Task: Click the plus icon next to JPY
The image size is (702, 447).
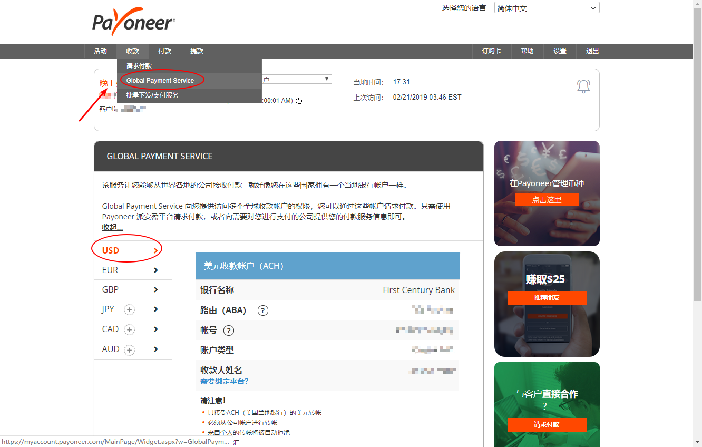Action: [x=130, y=310]
